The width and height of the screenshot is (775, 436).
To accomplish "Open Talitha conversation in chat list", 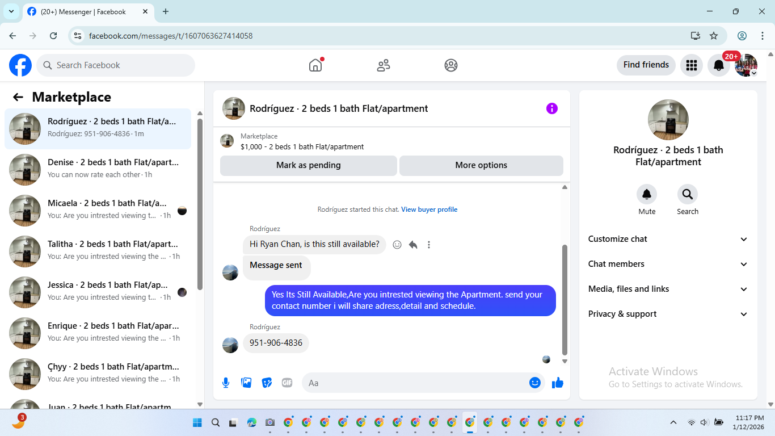I will [x=98, y=251].
